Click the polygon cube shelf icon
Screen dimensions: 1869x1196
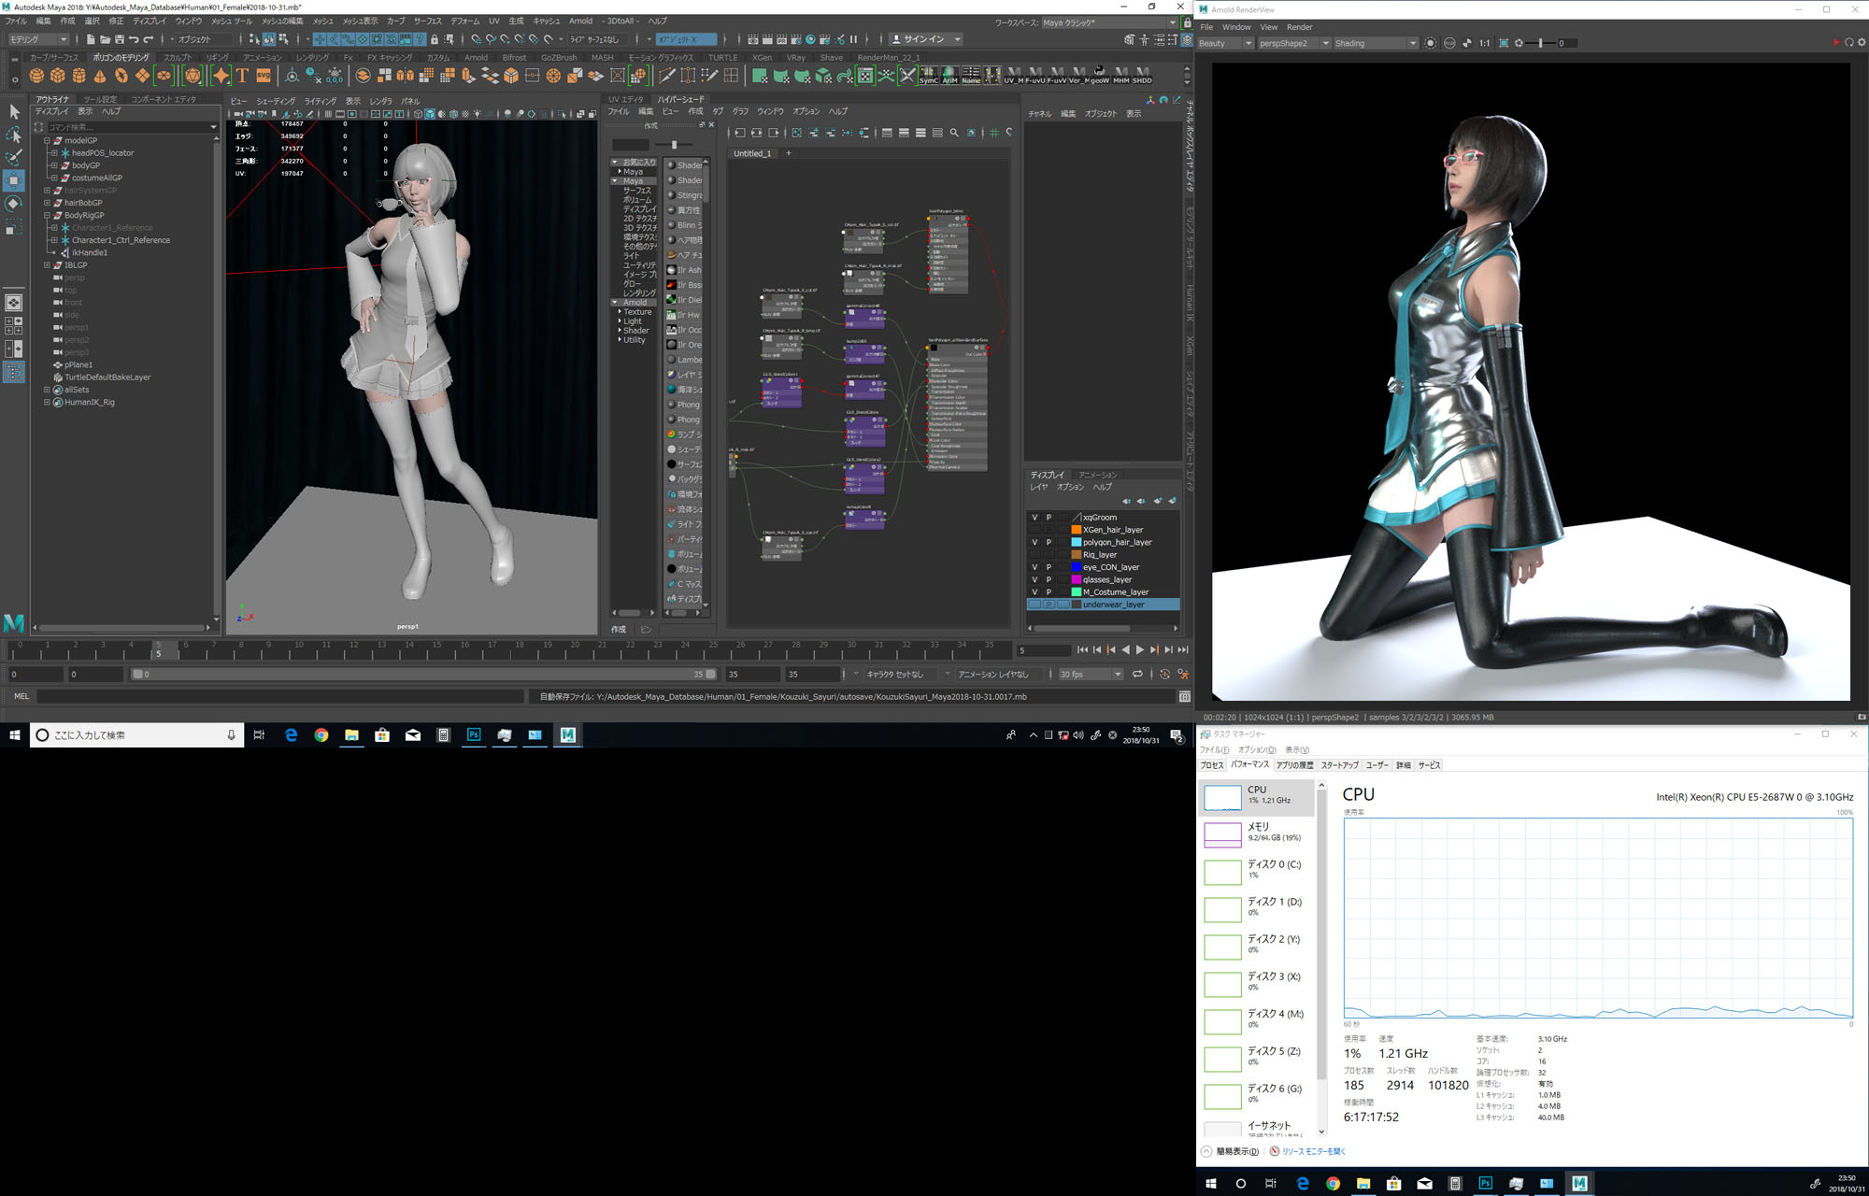tap(58, 76)
